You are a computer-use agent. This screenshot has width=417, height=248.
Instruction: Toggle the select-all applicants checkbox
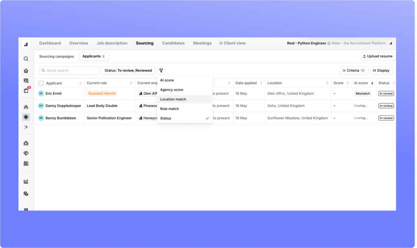(x=41, y=83)
